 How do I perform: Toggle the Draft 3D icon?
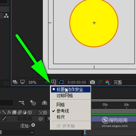coord(33,103)
